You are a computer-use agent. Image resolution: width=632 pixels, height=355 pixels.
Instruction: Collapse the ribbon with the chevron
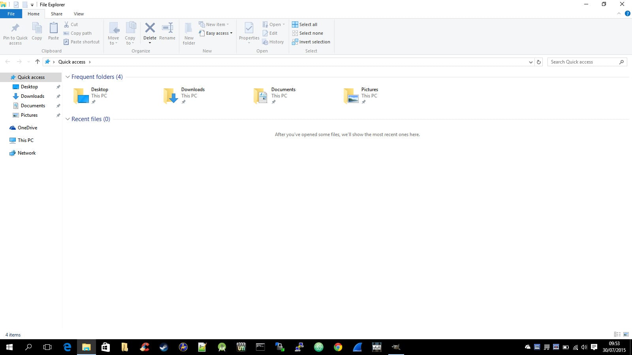coord(619,14)
